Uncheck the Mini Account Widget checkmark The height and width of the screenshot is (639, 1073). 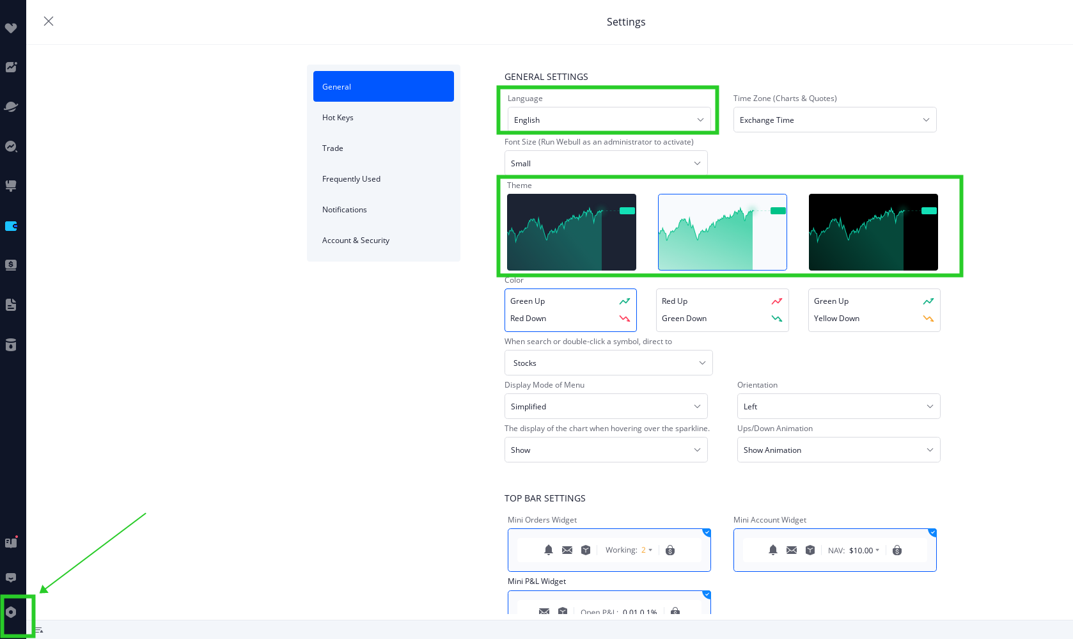932,532
